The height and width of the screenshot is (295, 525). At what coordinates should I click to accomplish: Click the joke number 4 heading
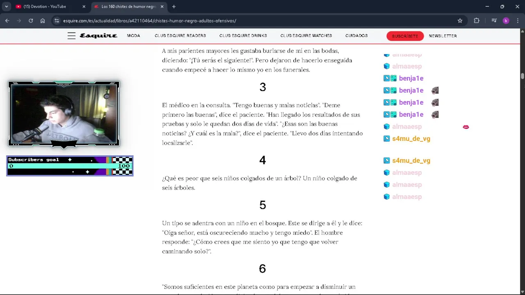click(x=262, y=160)
